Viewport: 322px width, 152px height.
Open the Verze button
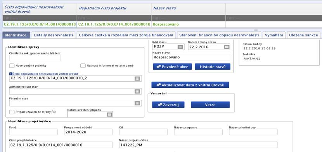point(210,105)
